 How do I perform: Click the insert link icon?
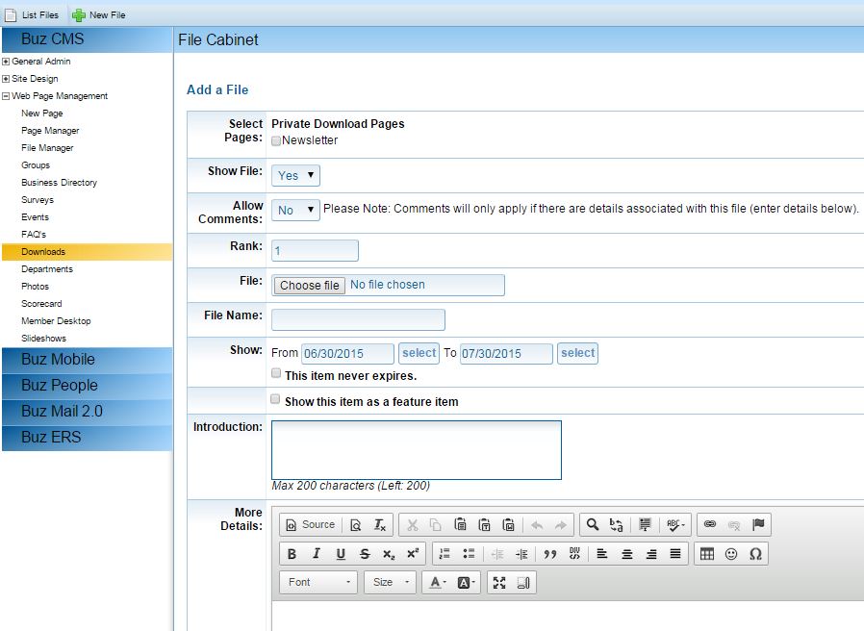coord(710,525)
